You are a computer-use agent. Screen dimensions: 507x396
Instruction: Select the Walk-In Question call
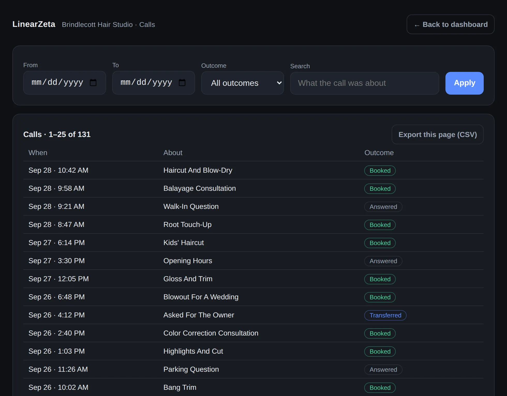(253, 207)
